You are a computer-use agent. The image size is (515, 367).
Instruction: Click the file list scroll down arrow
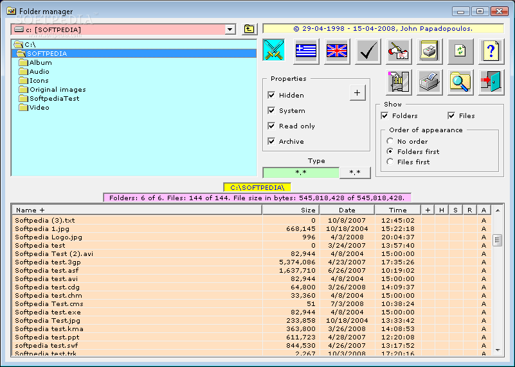(498, 350)
